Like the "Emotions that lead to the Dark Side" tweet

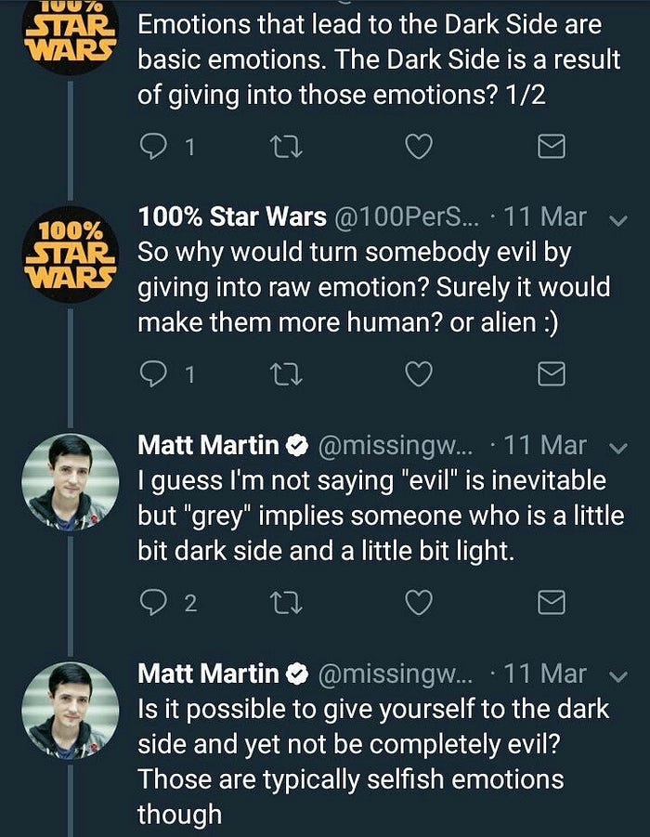pyautogui.click(x=420, y=147)
